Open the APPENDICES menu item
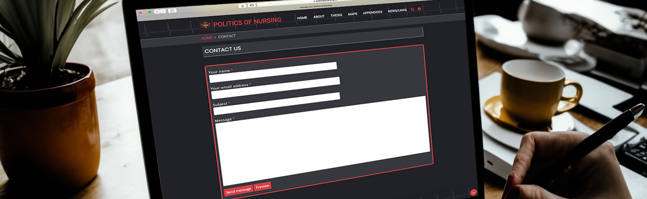 373,12
